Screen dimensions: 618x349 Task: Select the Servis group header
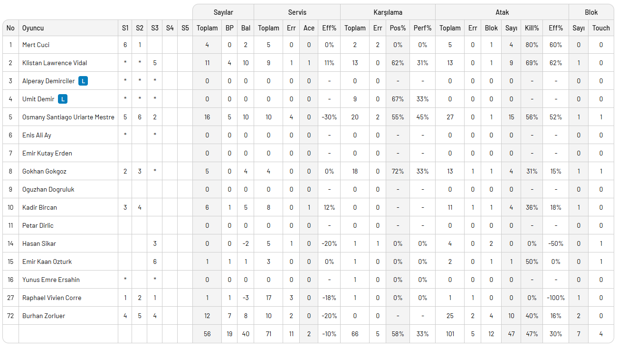(x=297, y=12)
